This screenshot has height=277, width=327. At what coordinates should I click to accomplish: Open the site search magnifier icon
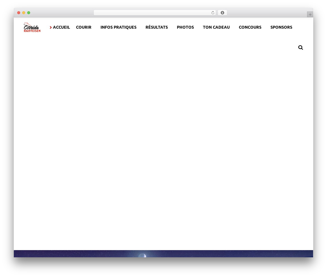point(300,48)
